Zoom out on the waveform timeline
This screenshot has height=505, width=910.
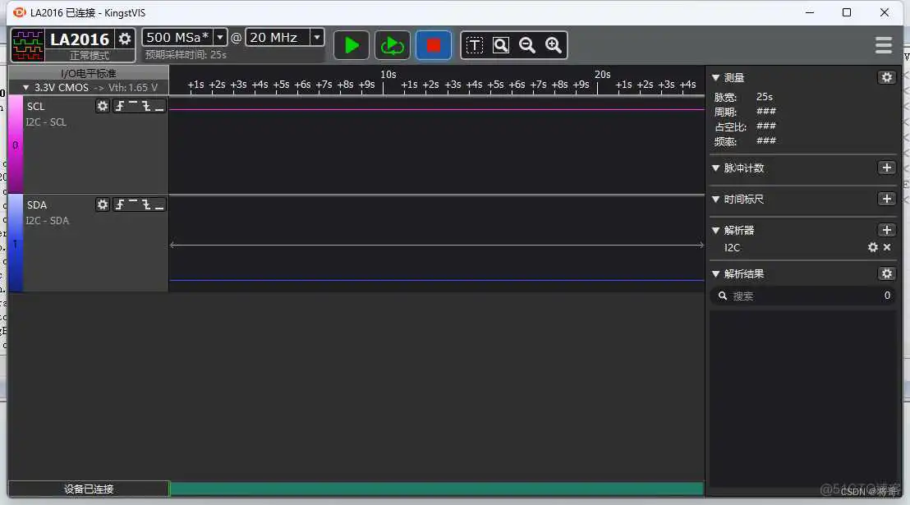click(527, 45)
